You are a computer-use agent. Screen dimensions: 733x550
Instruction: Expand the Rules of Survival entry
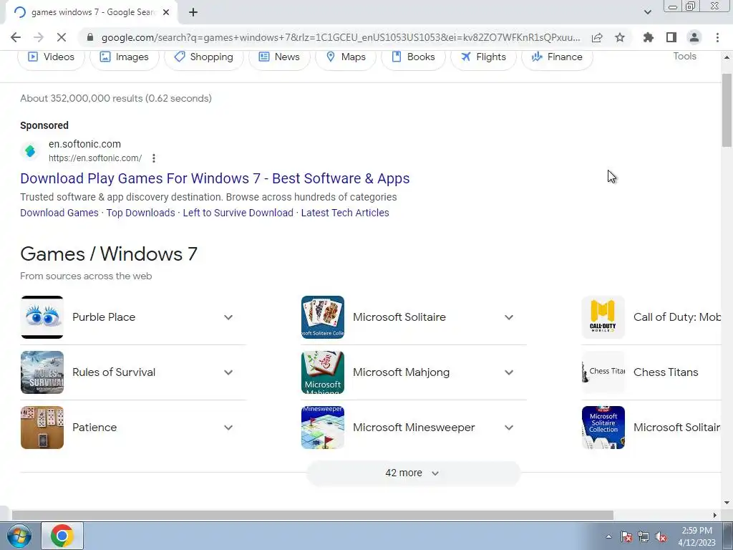[x=228, y=372]
